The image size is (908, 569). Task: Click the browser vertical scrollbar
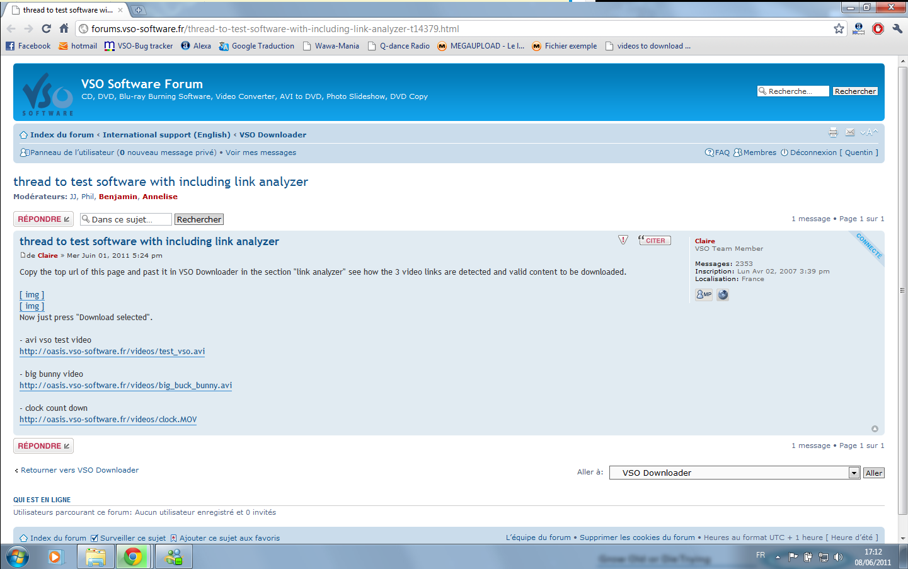[903, 290]
